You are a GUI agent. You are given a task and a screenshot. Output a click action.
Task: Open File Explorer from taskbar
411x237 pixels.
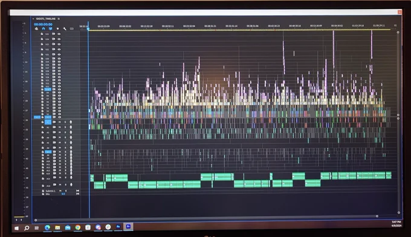point(57,228)
